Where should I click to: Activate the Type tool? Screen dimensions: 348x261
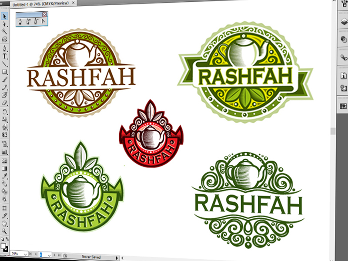point(4,56)
